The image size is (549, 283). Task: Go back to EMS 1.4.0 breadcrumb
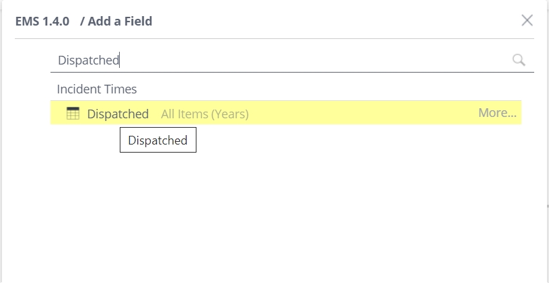click(42, 21)
